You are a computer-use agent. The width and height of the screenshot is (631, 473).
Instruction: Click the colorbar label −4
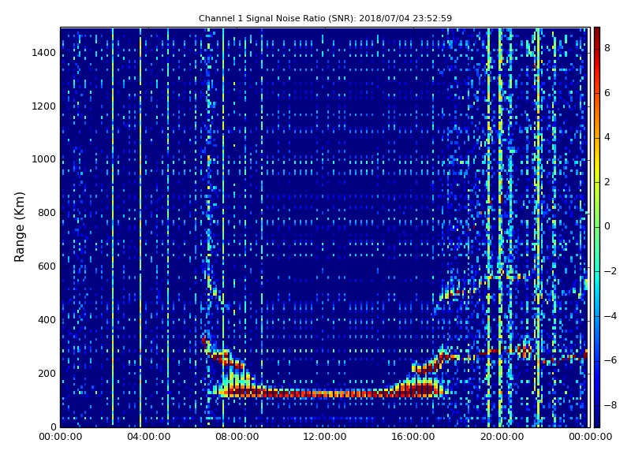[610, 316]
